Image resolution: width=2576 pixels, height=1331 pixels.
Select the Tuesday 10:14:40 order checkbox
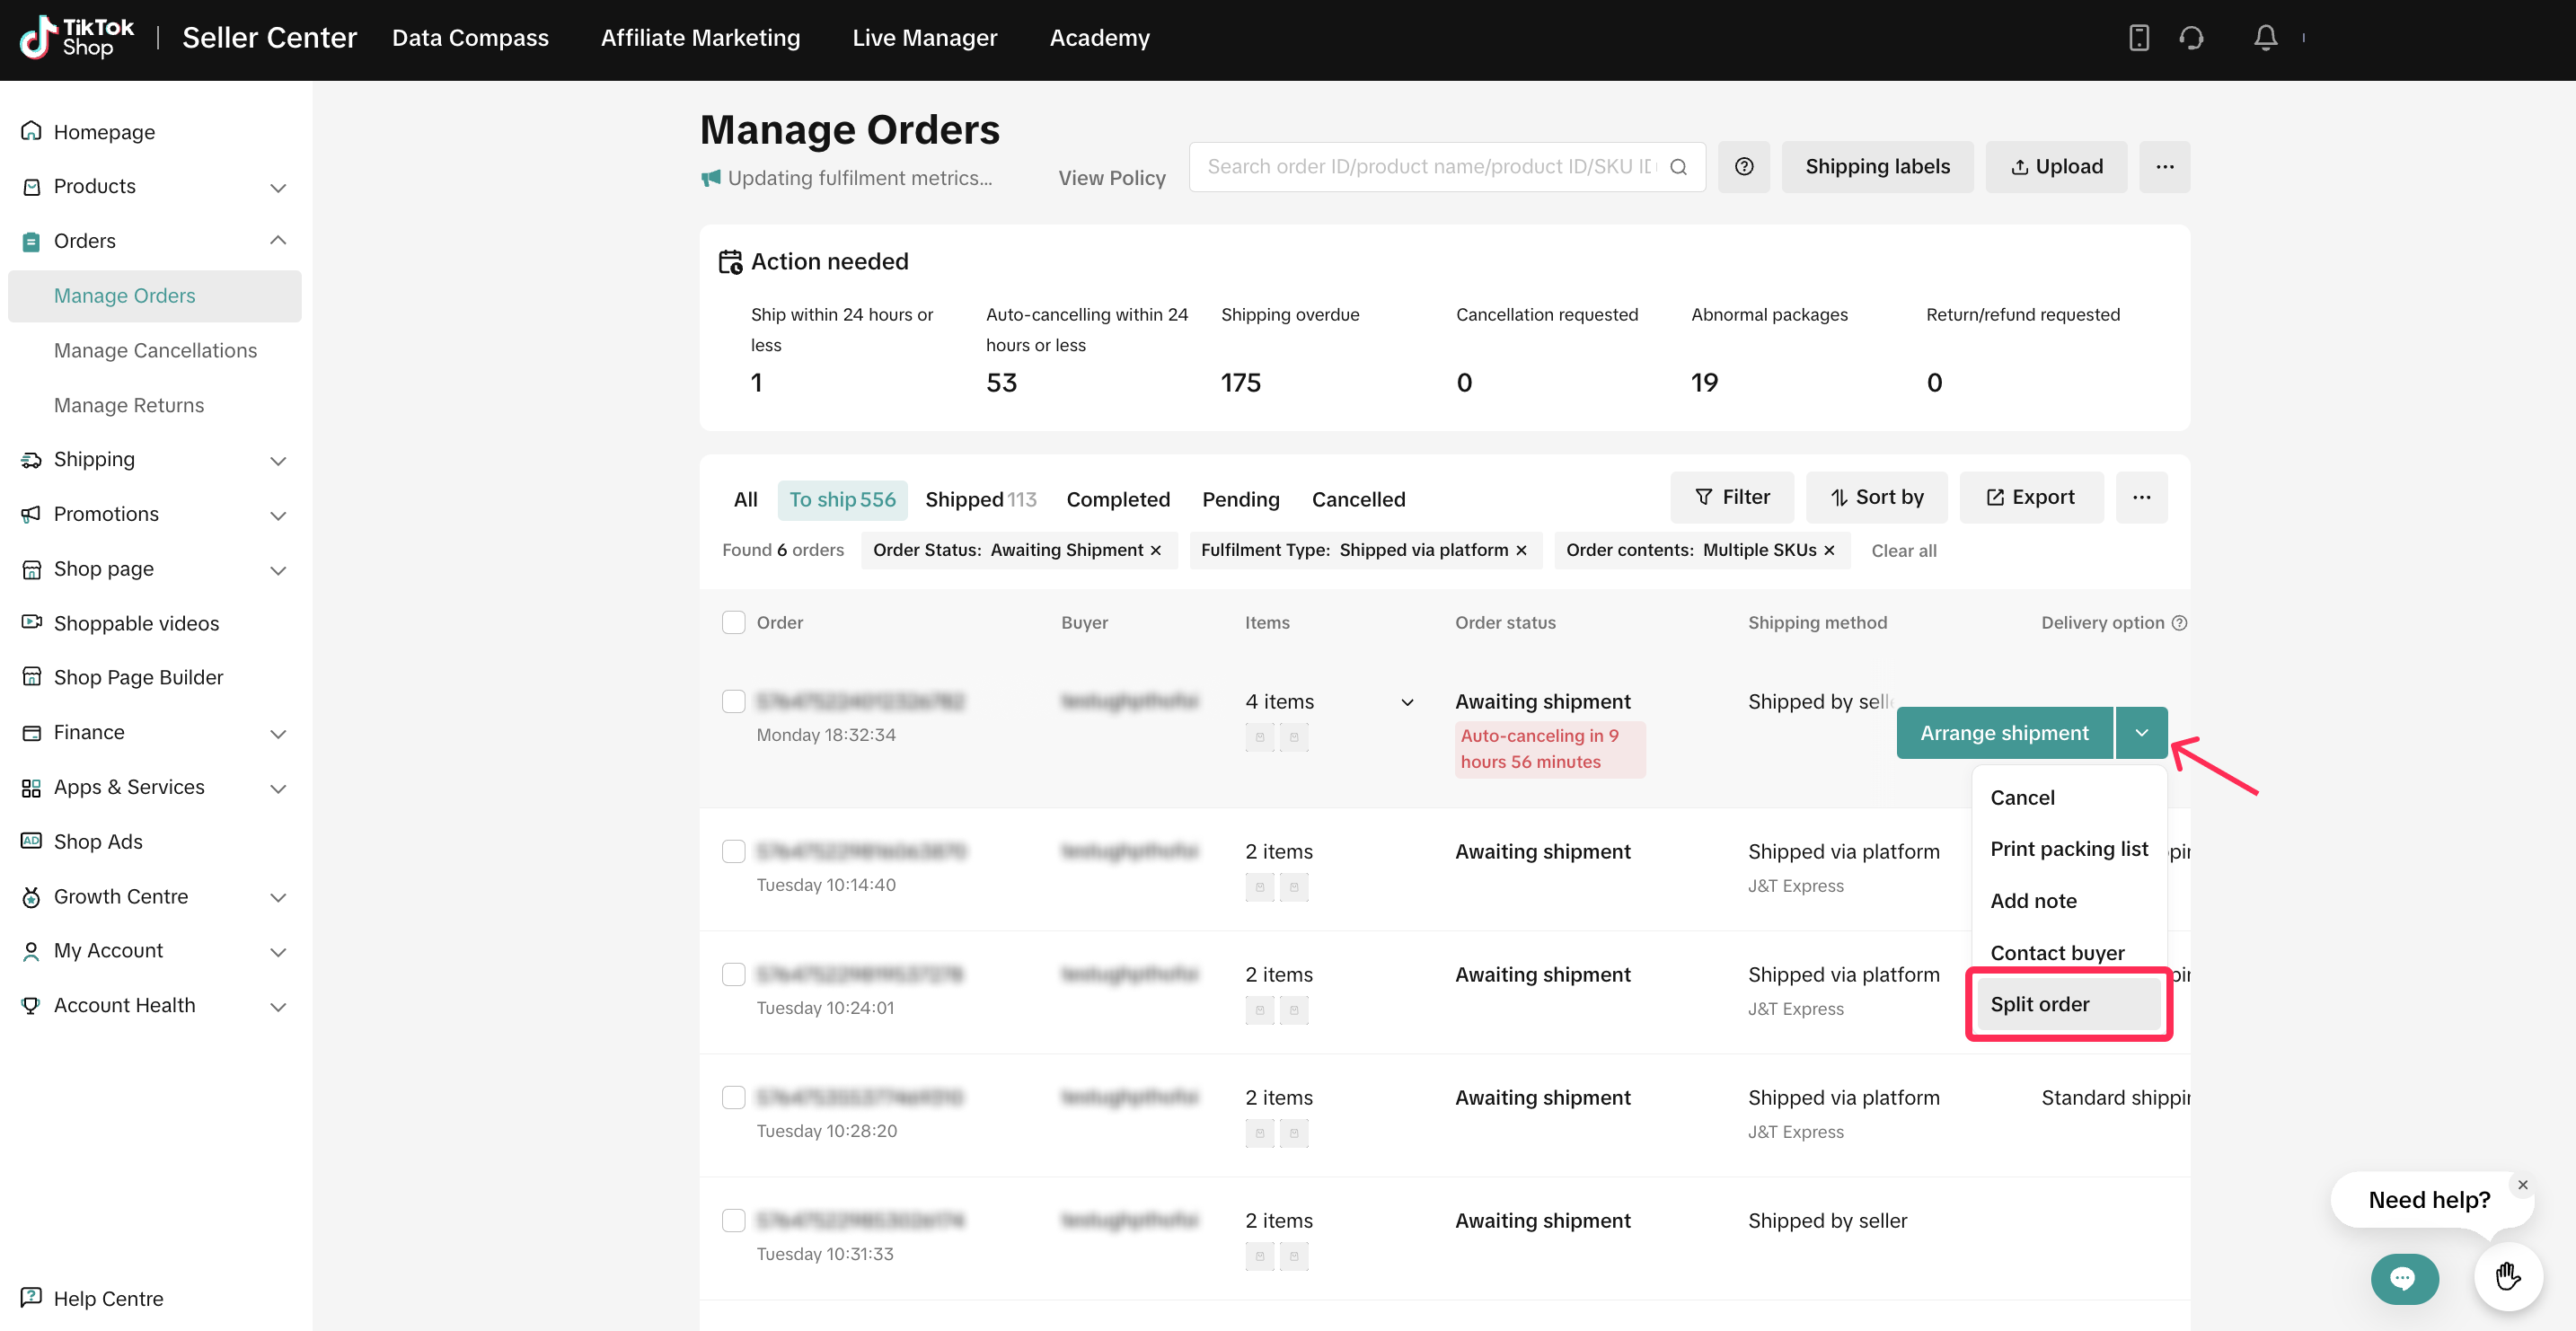(733, 851)
